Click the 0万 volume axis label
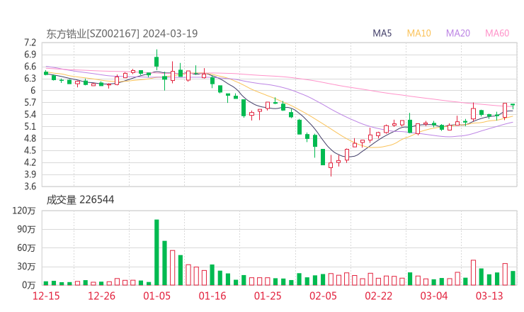524x312 pixels. coord(29,285)
